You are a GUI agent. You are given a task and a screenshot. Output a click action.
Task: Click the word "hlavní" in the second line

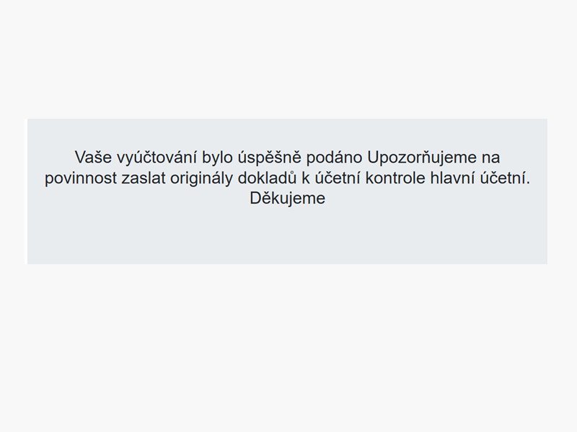pyautogui.click(x=453, y=178)
